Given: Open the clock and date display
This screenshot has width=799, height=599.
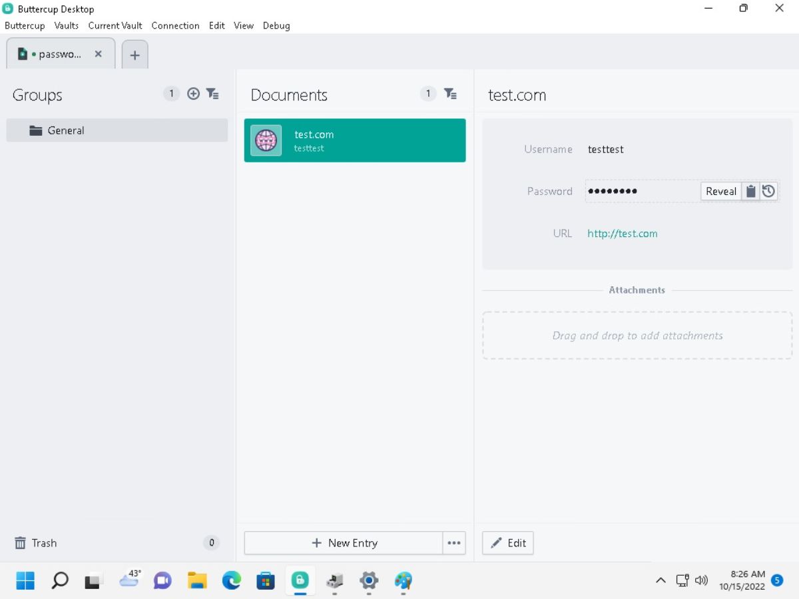Looking at the screenshot, I should (x=742, y=580).
